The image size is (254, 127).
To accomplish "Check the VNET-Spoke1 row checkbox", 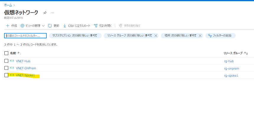I will [x=6, y=75].
